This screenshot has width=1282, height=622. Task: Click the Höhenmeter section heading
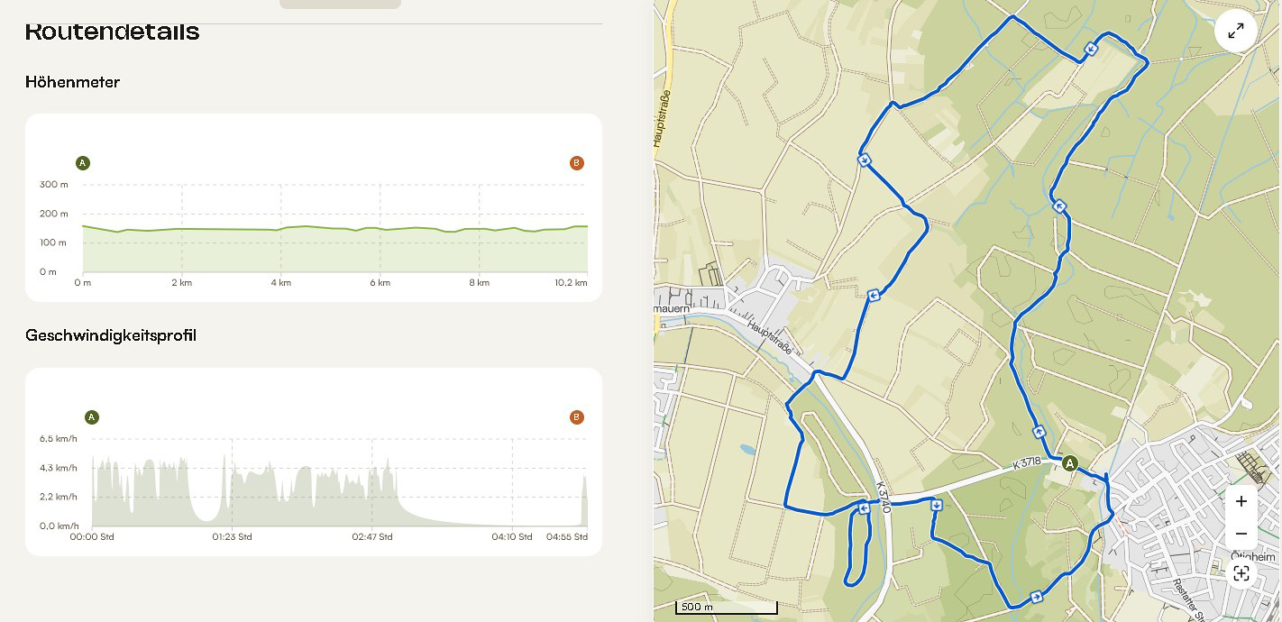point(73,82)
